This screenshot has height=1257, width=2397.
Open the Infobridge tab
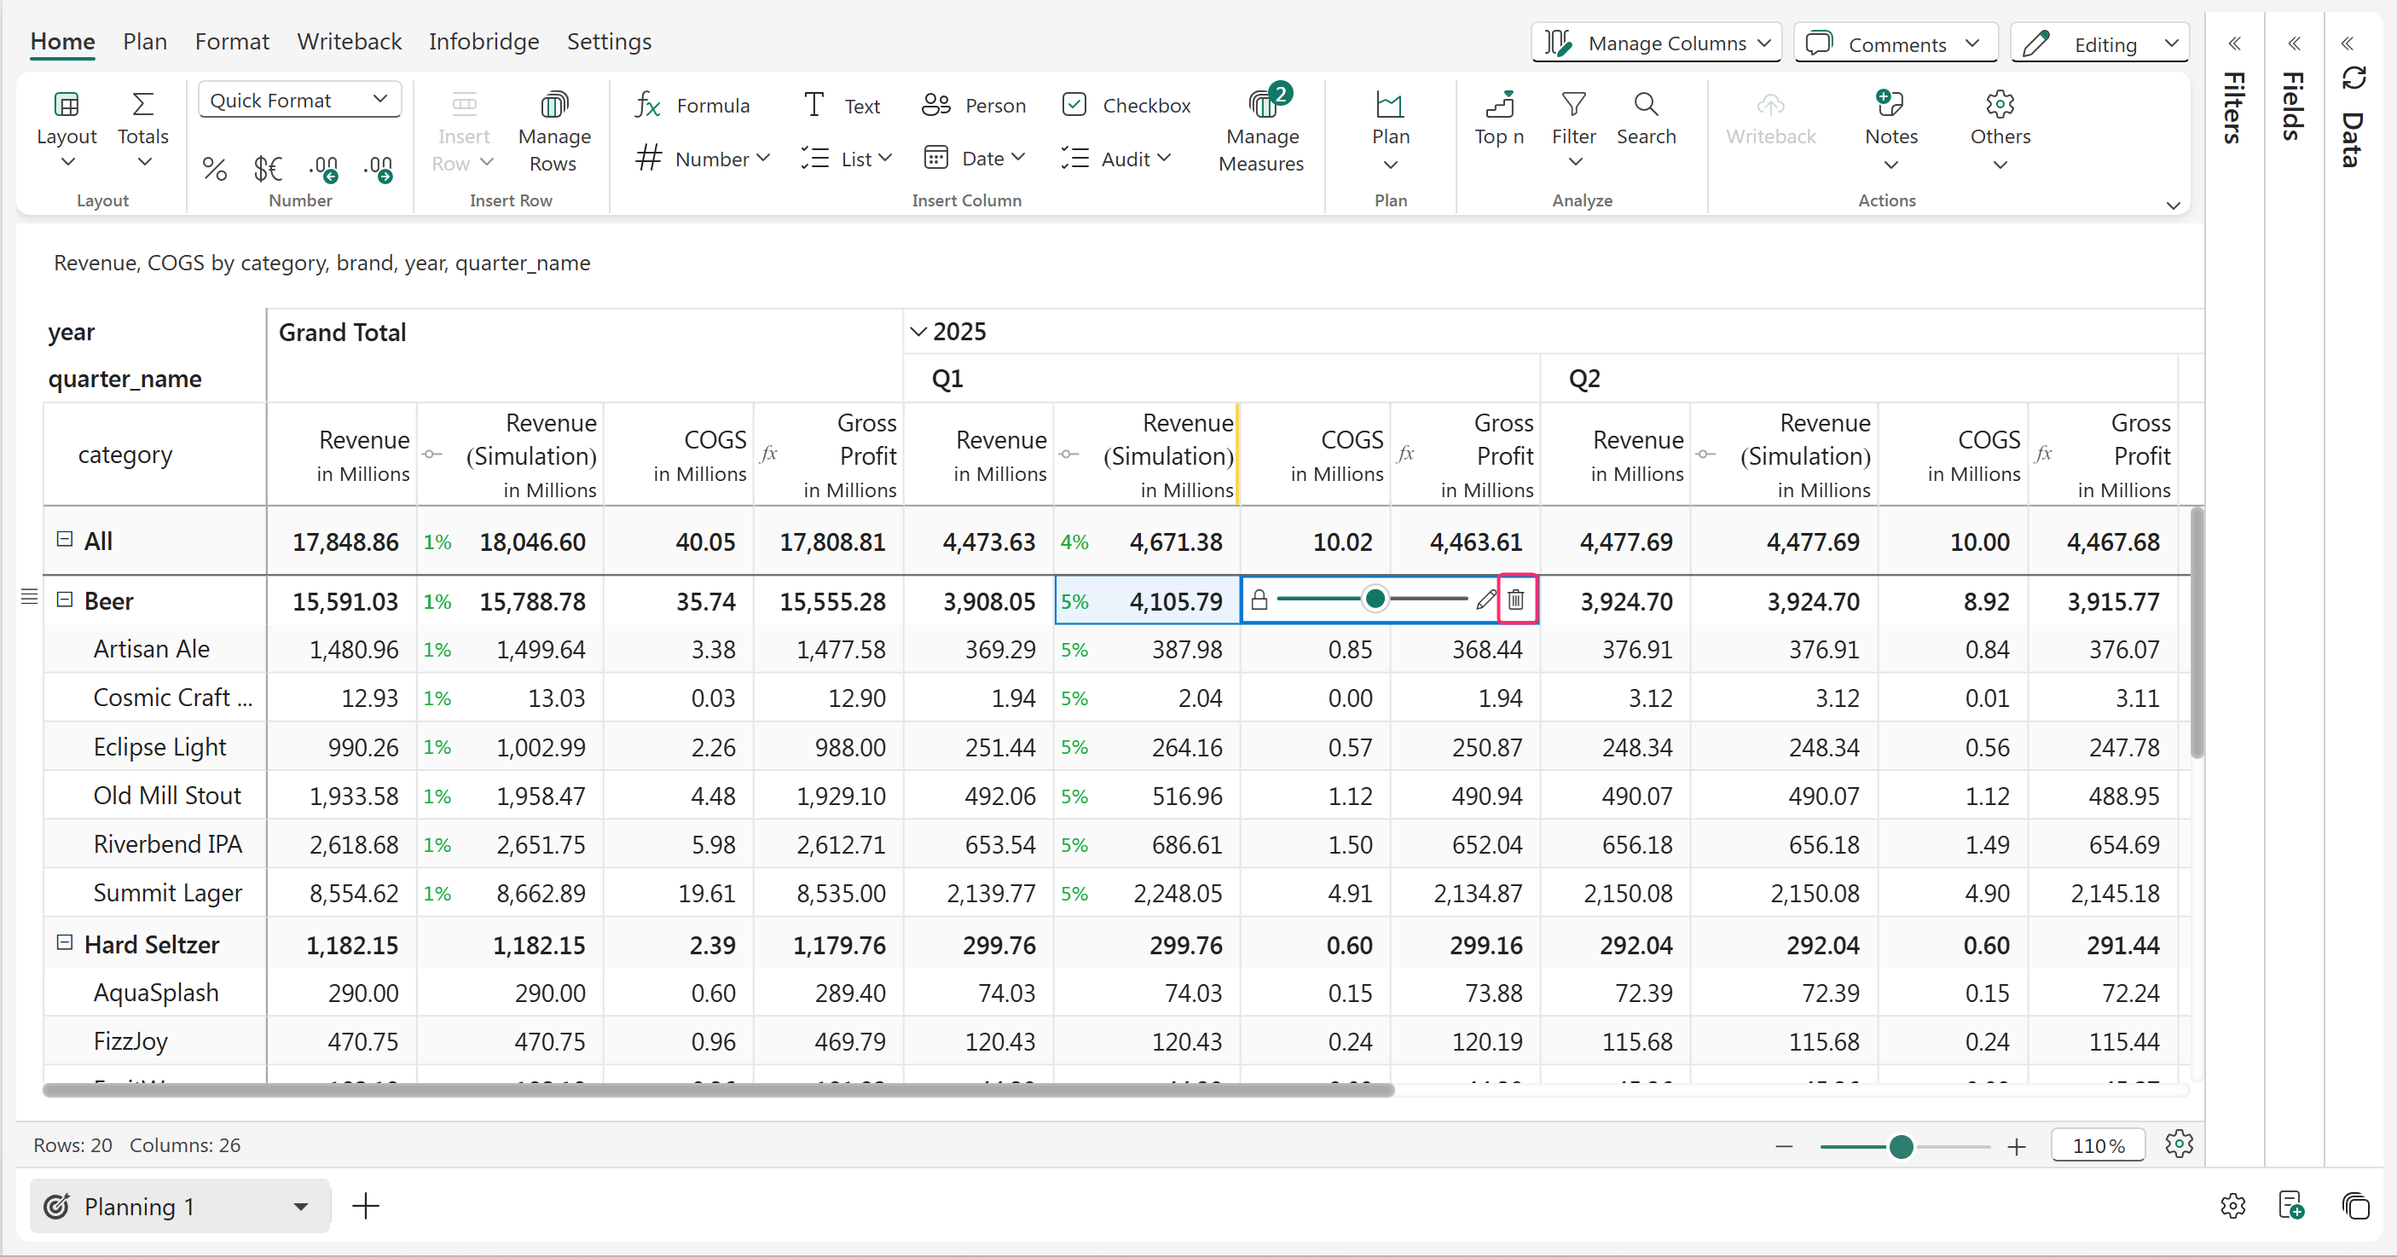pos(483,42)
